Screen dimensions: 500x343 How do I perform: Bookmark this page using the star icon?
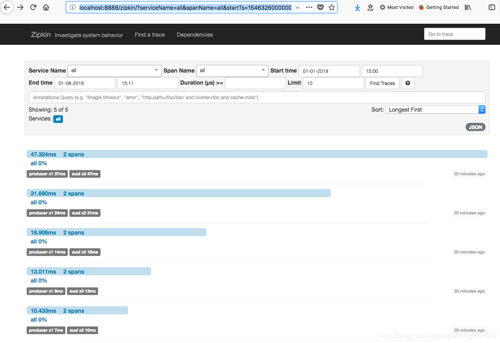332,7
